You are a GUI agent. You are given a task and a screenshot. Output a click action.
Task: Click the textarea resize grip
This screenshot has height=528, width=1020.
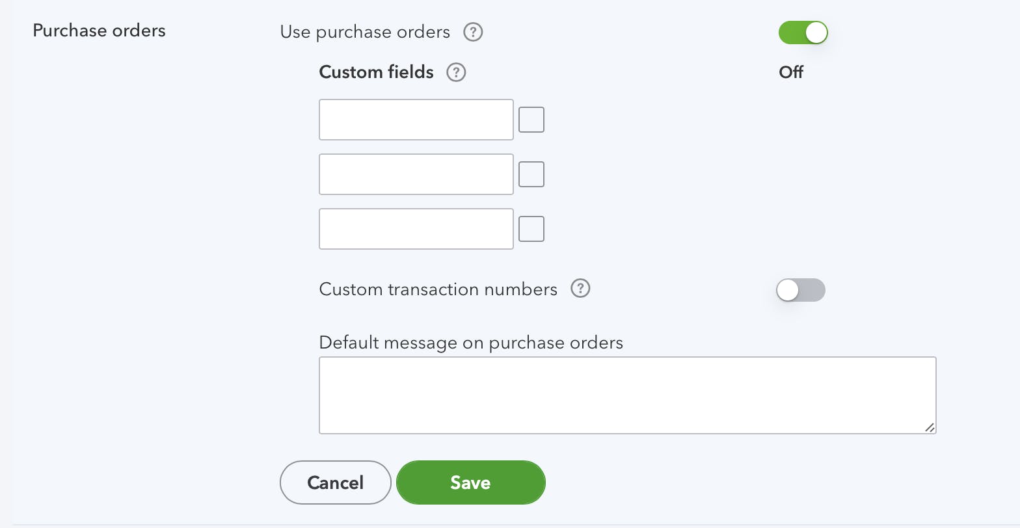[930, 428]
